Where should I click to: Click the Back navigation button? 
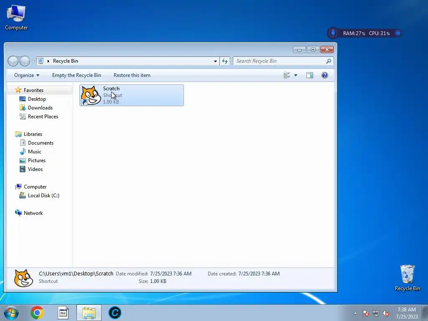(13, 61)
